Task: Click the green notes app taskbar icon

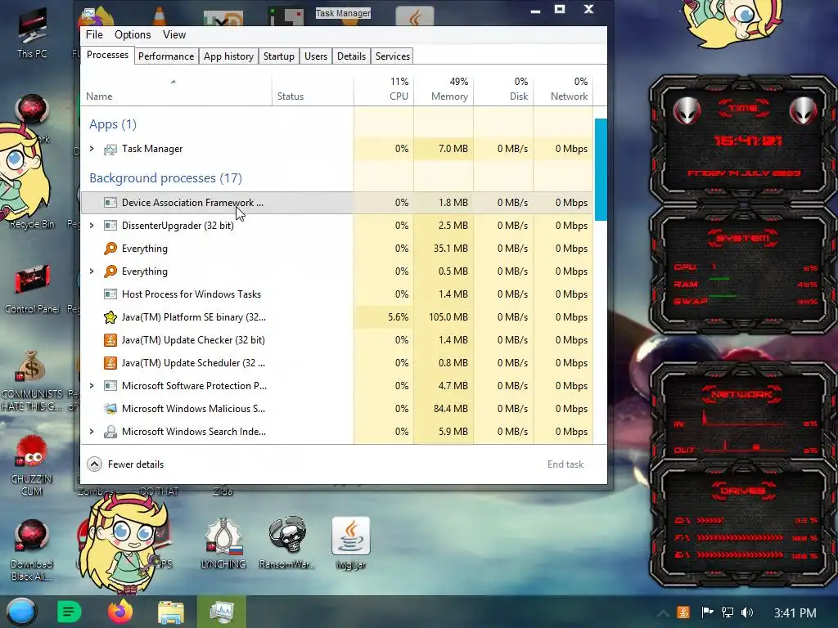Action: click(69, 612)
